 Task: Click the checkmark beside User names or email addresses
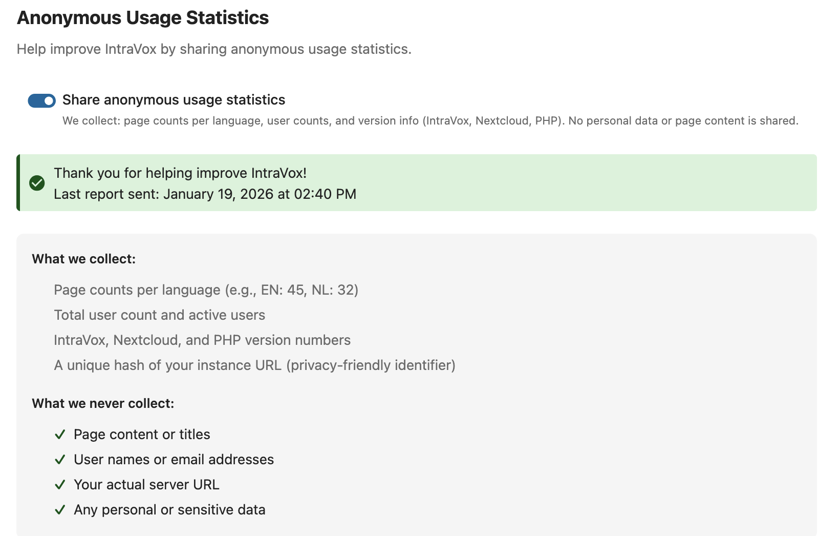point(60,460)
